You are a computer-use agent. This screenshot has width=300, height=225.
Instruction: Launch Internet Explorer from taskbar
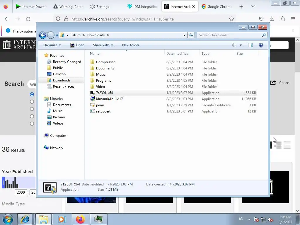(25, 219)
